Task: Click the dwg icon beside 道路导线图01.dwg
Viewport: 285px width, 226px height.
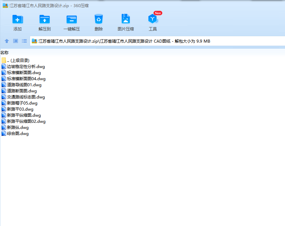Action: pyautogui.click(x=4, y=85)
